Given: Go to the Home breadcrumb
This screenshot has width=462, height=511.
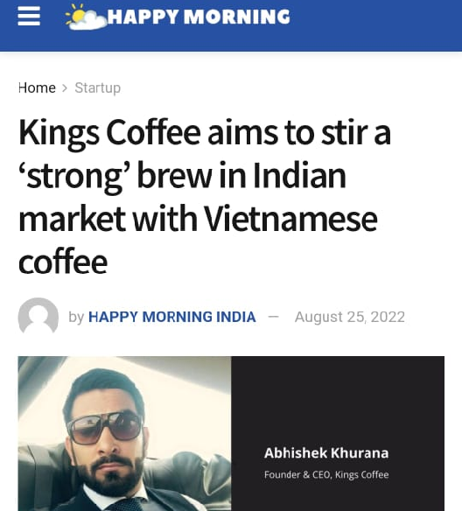Looking at the screenshot, I should (37, 87).
